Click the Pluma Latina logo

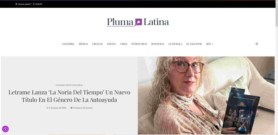click(138, 22)
